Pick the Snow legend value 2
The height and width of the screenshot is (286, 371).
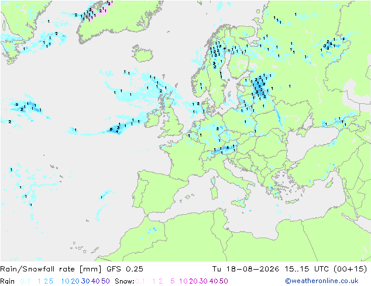click(x=161, y=281)
